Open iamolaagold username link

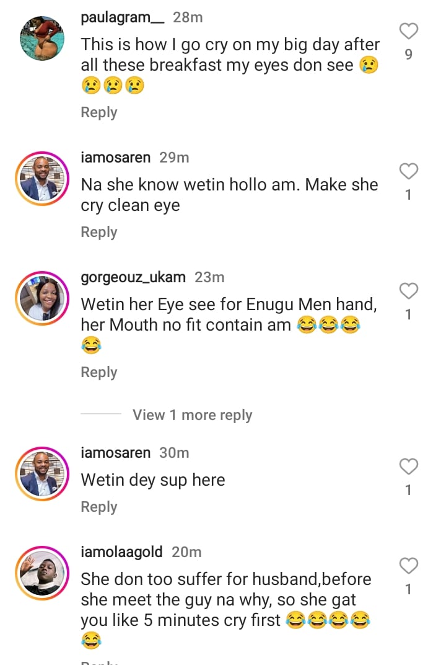point(121,552)
